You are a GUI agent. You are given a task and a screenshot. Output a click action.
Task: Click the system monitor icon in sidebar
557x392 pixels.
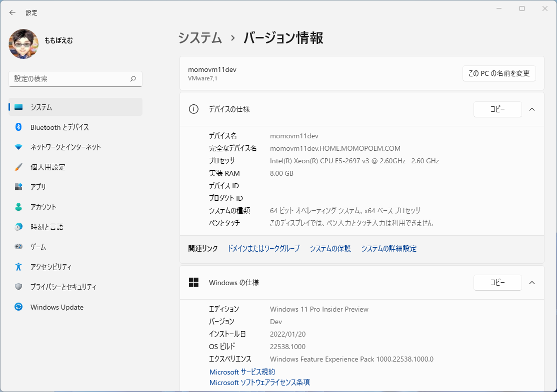coord(18,107)
